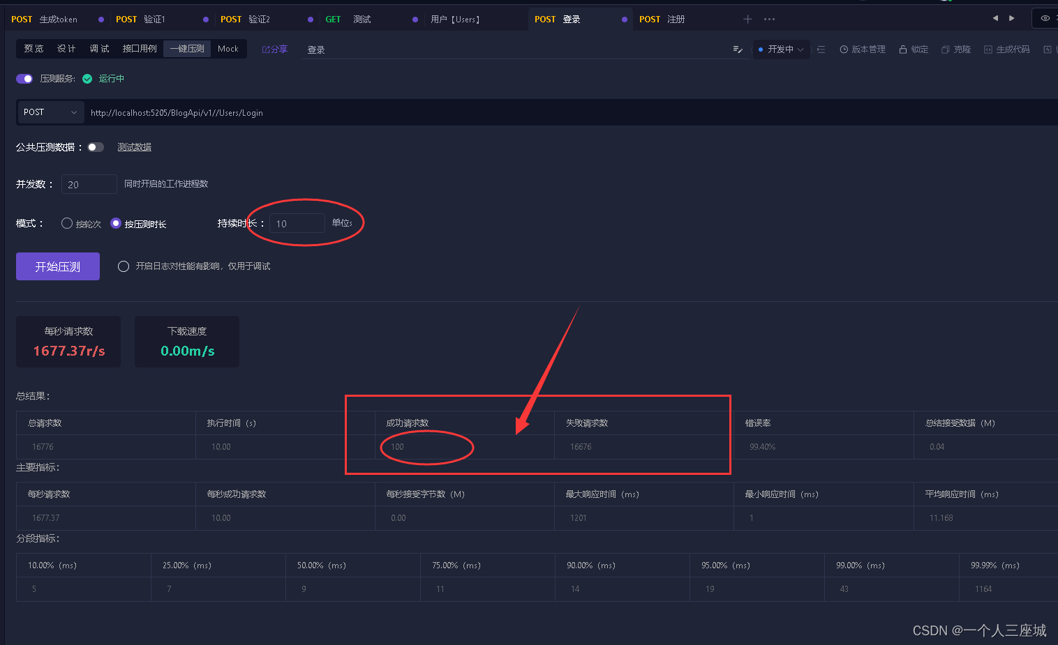Image resolution: width=1058 pixels, height=645 pixels.
Task: Click the 并发数 concurrency input field
Action: pyautogui.click(x=89, y=184)
